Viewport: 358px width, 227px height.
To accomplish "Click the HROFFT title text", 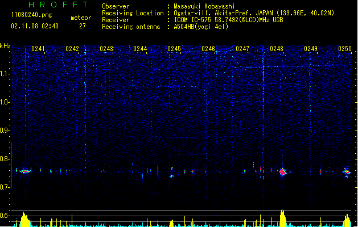I will pyautogui.click(x=58, y=5).
